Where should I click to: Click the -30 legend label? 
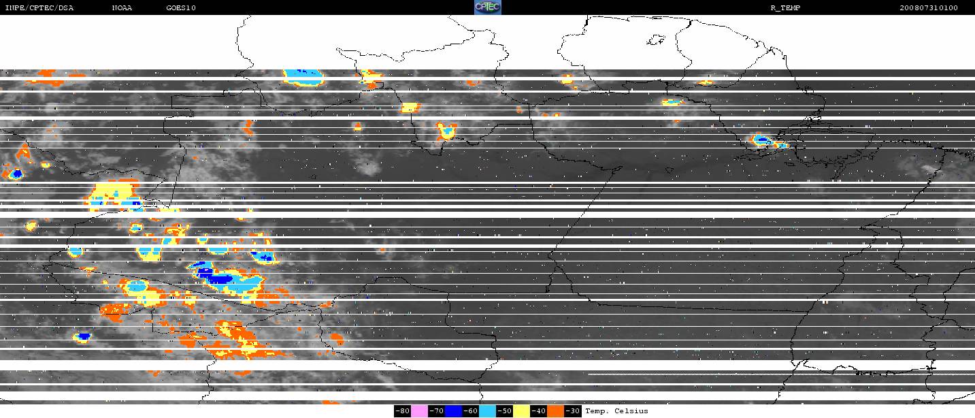[572, 411]
